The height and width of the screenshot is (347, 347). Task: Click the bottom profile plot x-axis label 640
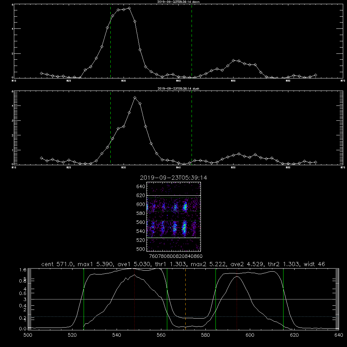click(x=339, y=335)
